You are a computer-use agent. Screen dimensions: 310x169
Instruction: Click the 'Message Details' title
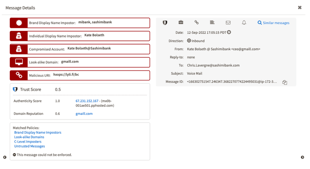20,8
